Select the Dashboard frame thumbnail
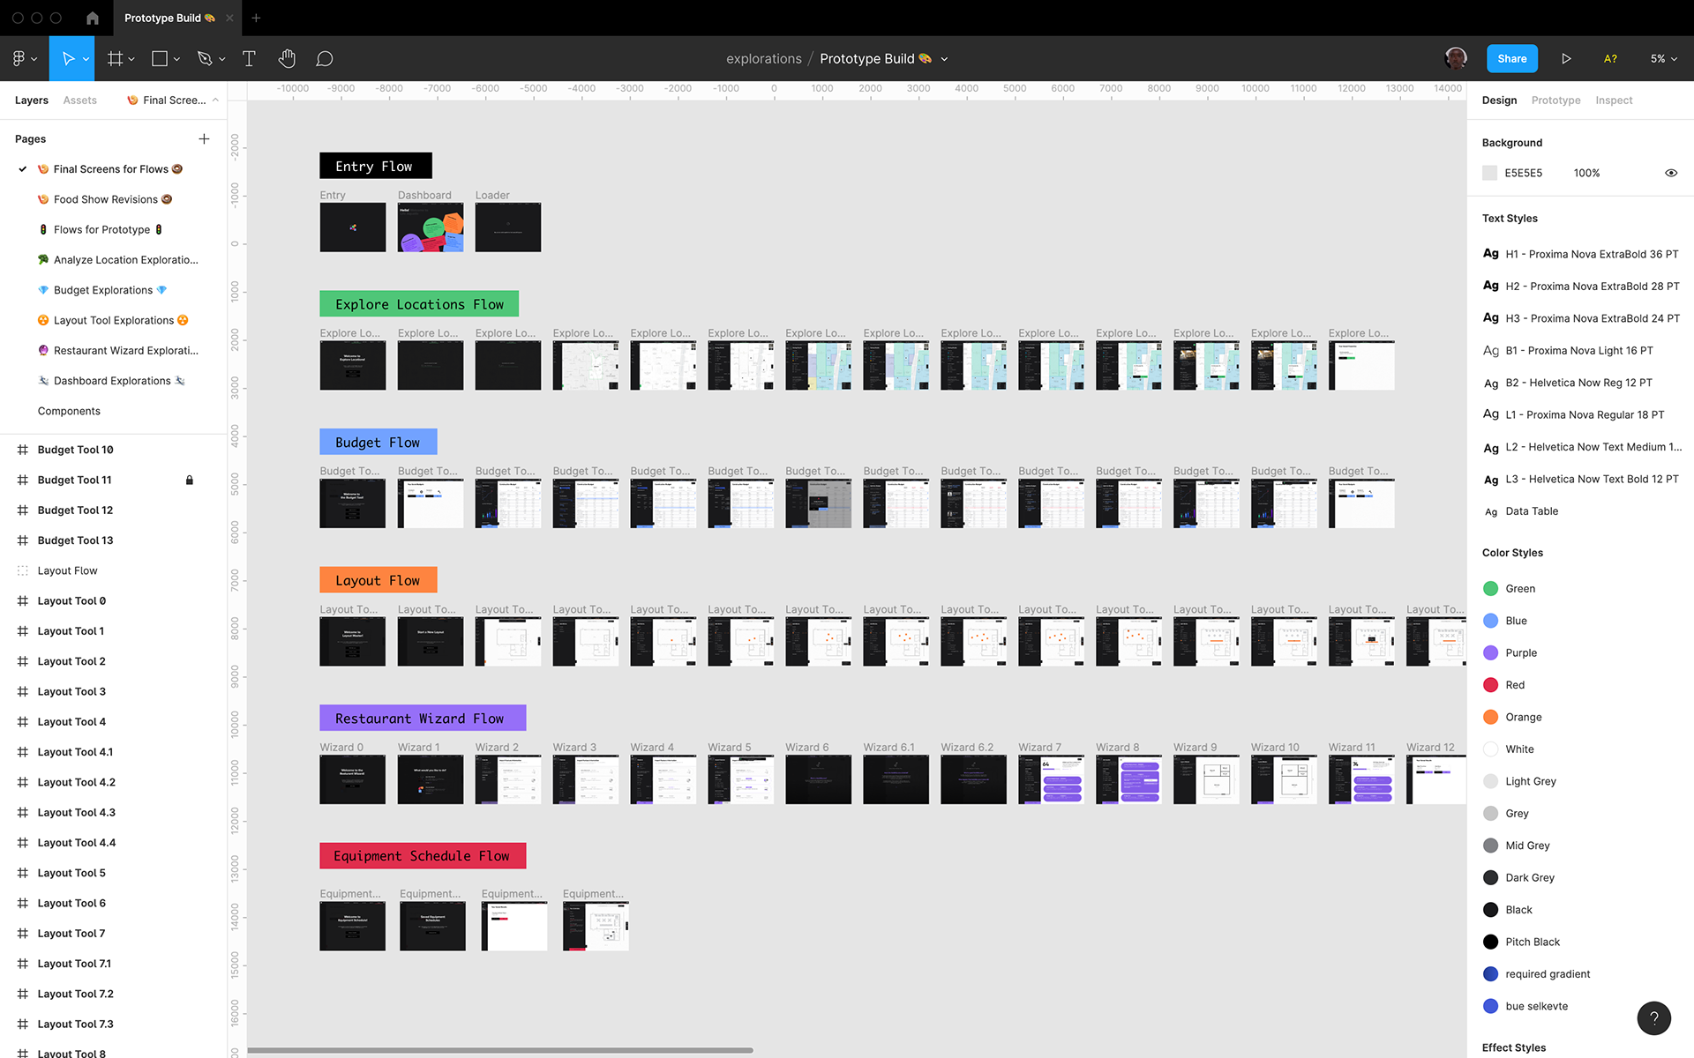Screen dimensions: 1694x1058 (431, 227)
